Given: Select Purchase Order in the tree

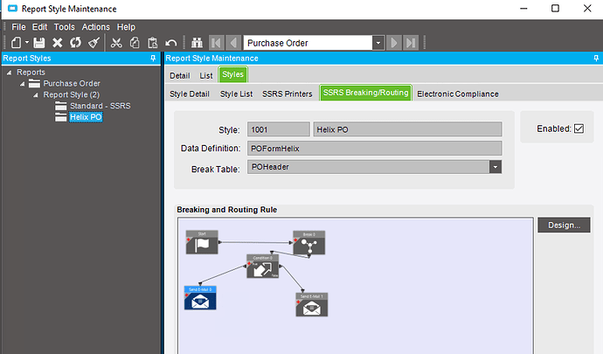Looking at the screenshot, I should [x=72, y=84].
